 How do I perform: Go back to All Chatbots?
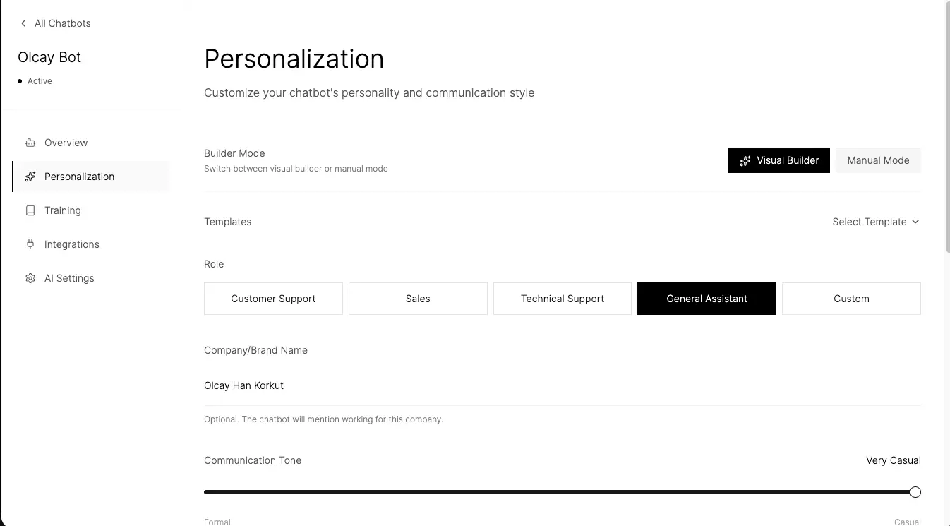(x=62, y=23)
